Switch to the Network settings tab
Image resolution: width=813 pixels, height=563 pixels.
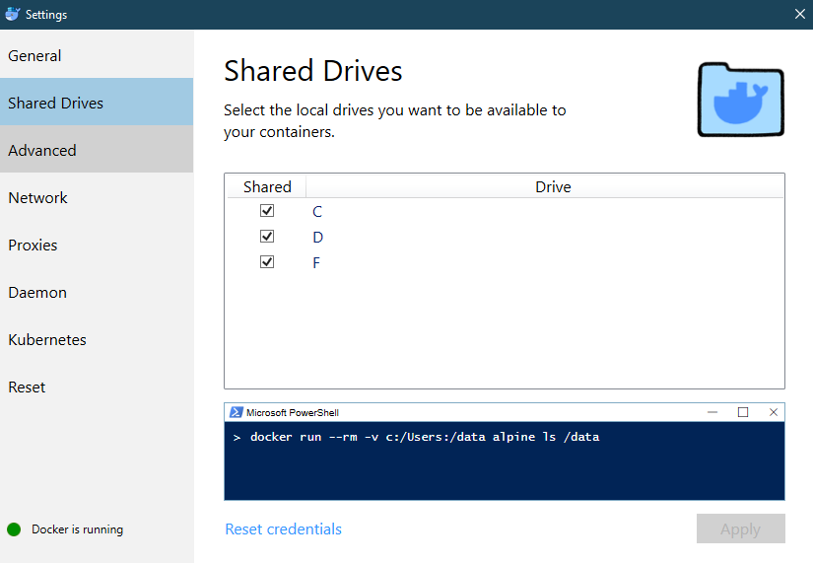[x=97, y=198]
